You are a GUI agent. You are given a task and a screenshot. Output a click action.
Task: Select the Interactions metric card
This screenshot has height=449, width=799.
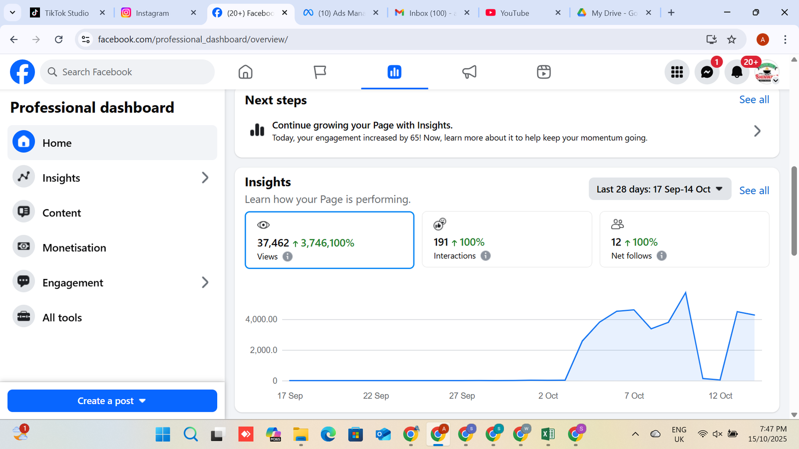(x=507, y=239)
